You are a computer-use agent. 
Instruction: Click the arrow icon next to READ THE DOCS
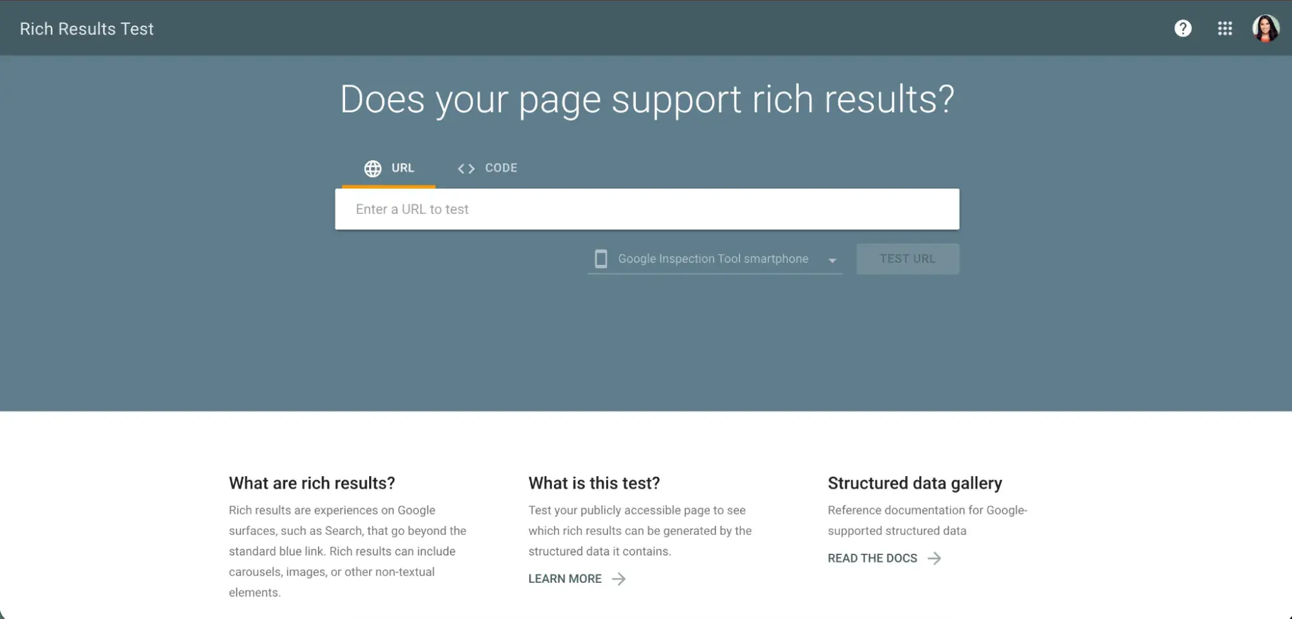935,558
